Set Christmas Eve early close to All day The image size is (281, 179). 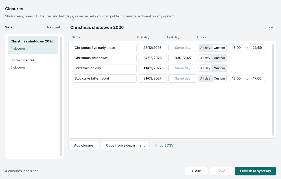tap(205, 48)
